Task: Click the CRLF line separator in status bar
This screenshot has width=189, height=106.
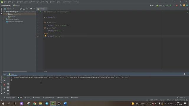Action: click(x=151, y=100)
